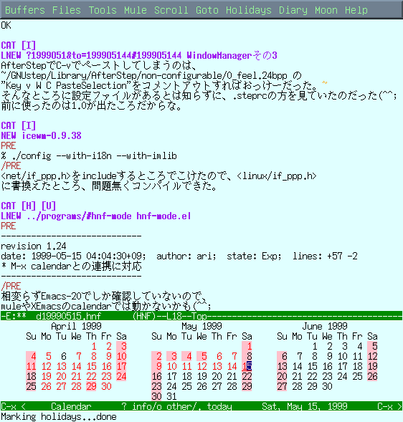Click the 'April 1999' month heading
This screenshot has height=422, width=403.
tap(76, 326)
